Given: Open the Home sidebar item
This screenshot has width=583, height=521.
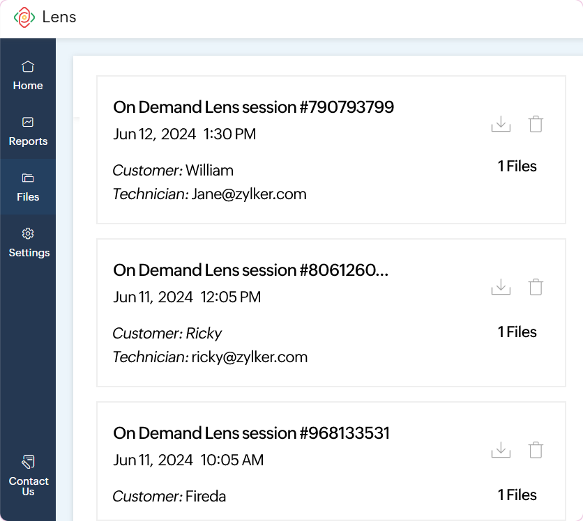Looking at the screenshot, I should coord(28,75).
